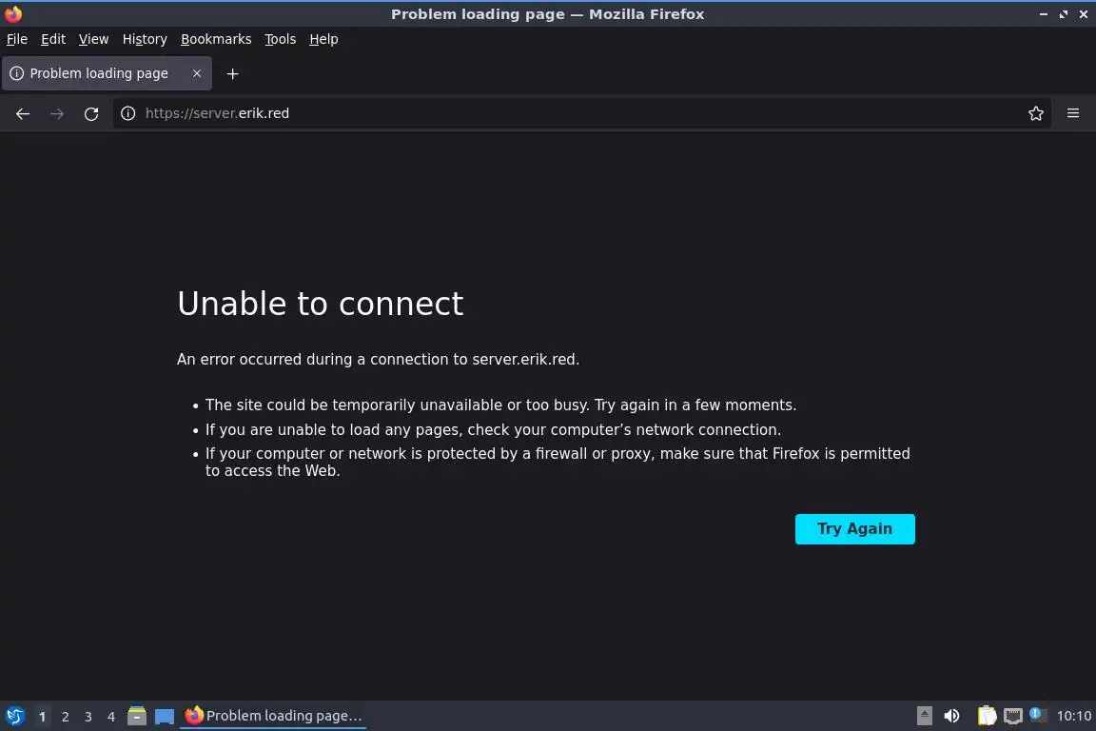Viewport: 1096px width, 731px height.
Task: Open the History menu
Action: tap(145, 39)
